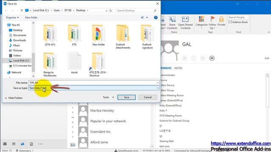Open the Address Book in Outlook

coord(238,22)
